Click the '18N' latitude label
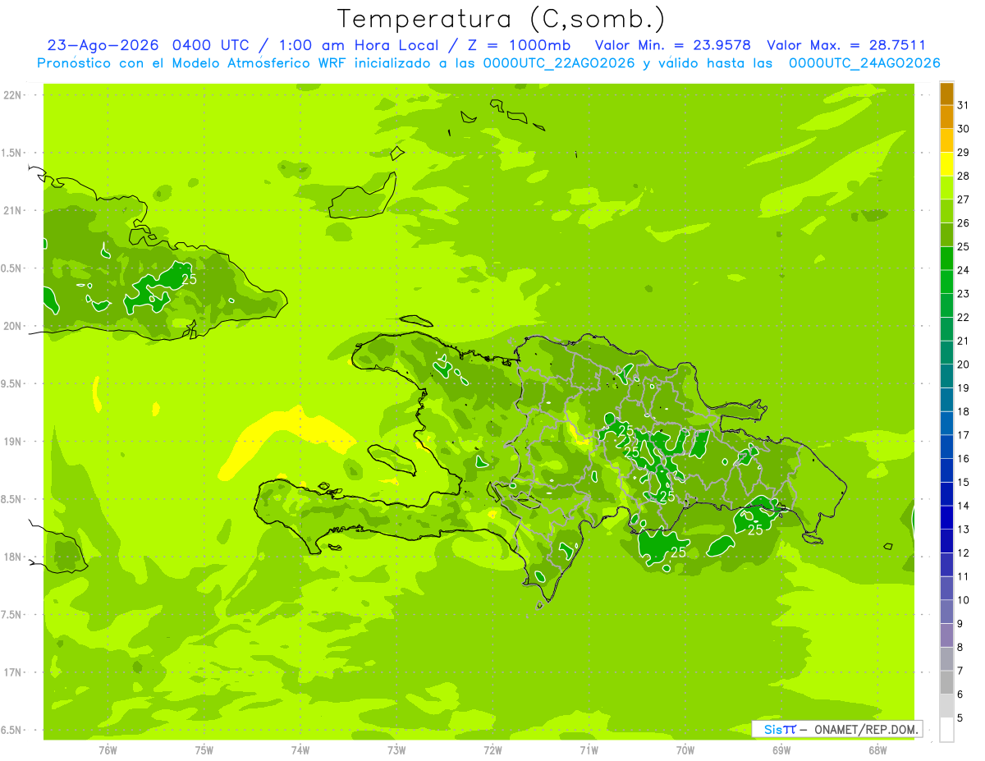Viewport: 985px width, 761px height. coord(14,557)
